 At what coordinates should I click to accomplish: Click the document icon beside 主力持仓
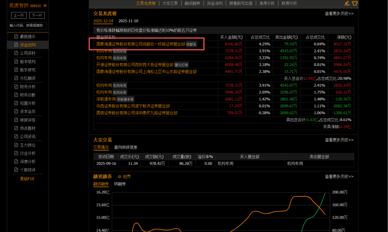point(16,145)
